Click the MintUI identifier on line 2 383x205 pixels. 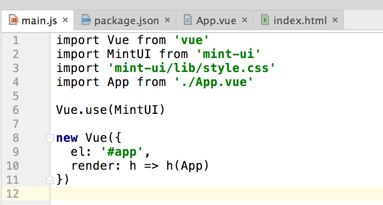pyautogui.click(x=129, y=54)
